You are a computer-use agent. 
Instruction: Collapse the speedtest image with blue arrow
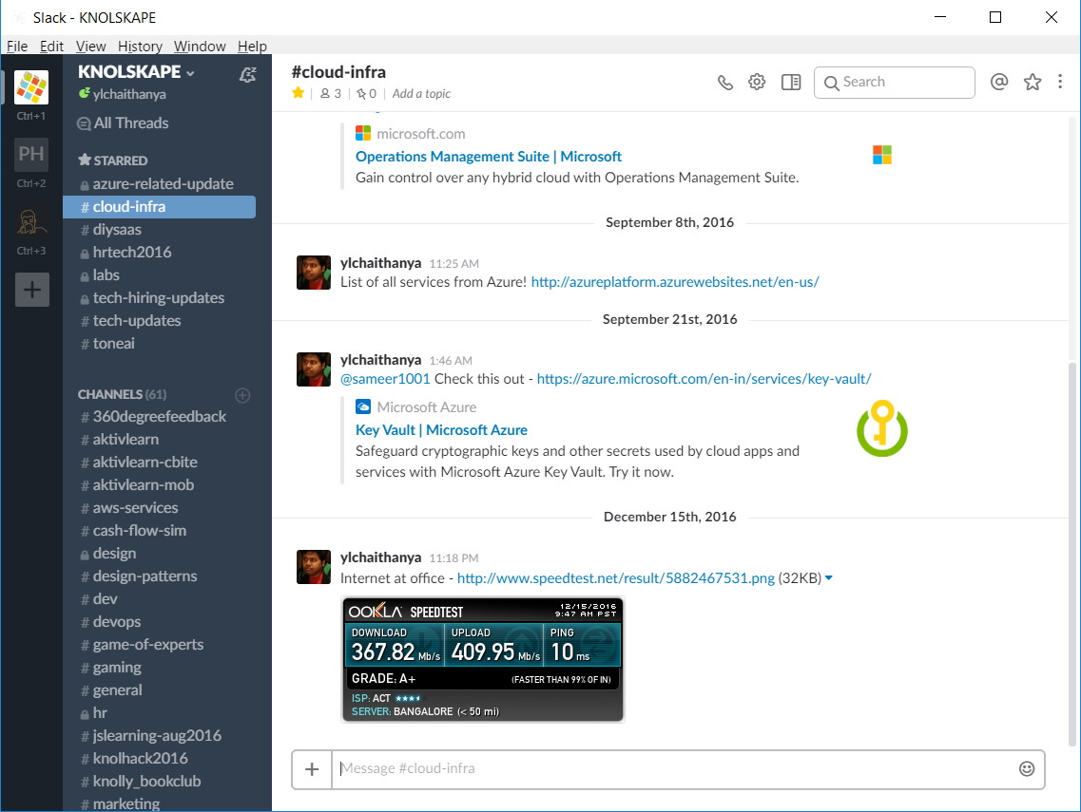829,577
